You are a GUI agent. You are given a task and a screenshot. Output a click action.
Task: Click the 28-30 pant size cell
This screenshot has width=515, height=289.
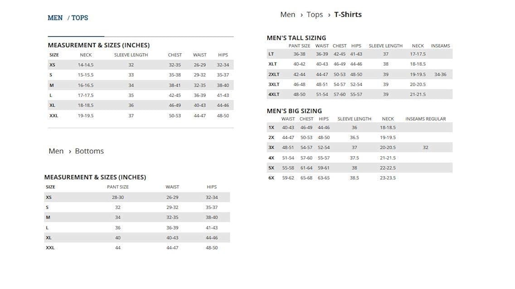tap(118, 197)
